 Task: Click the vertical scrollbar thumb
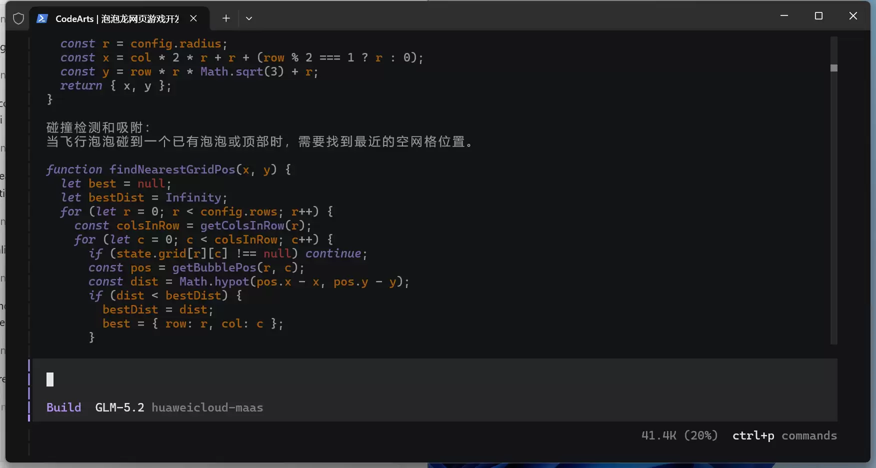coord(833,68)
